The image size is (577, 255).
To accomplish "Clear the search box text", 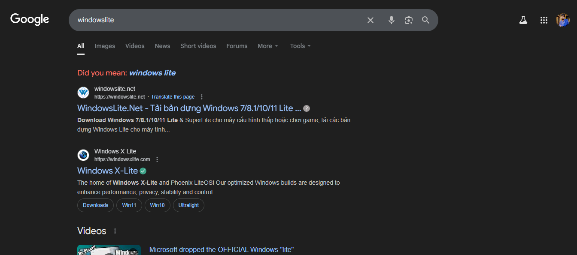I will pyautogui.click(x=370, y=20).
